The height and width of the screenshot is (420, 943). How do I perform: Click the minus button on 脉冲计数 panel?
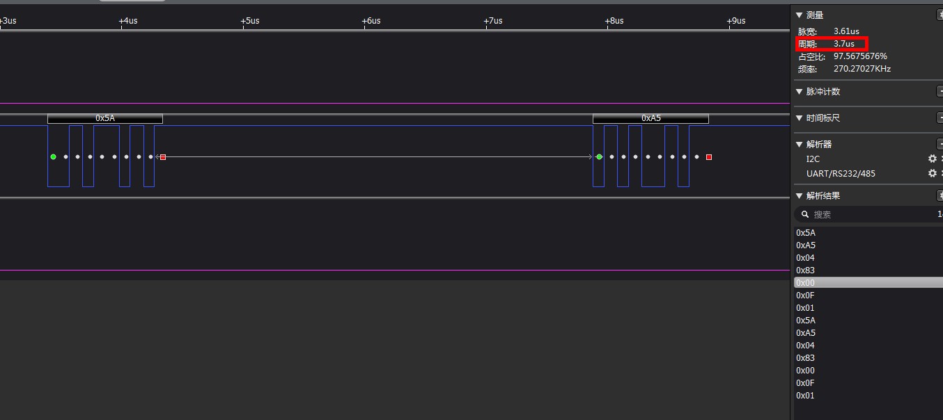(x=940, y=92)
